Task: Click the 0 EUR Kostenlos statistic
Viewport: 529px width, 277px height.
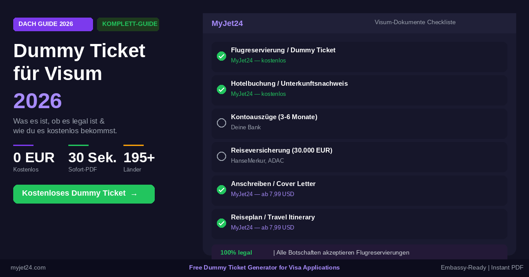Action: [34, 161]
